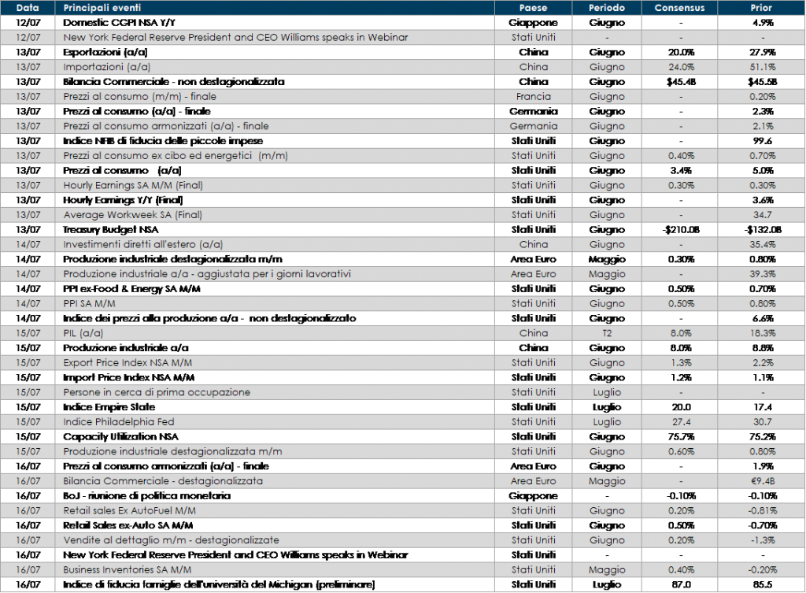Click the 'Germania' country cell
The height and width of the screenshot is (593, 806).
coord(533,126)
